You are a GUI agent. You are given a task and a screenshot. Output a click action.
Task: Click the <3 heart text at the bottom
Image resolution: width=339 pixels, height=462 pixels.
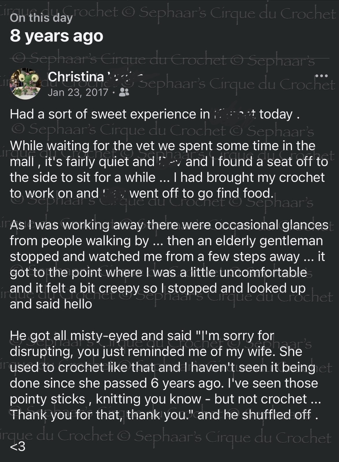pos(18,447)
